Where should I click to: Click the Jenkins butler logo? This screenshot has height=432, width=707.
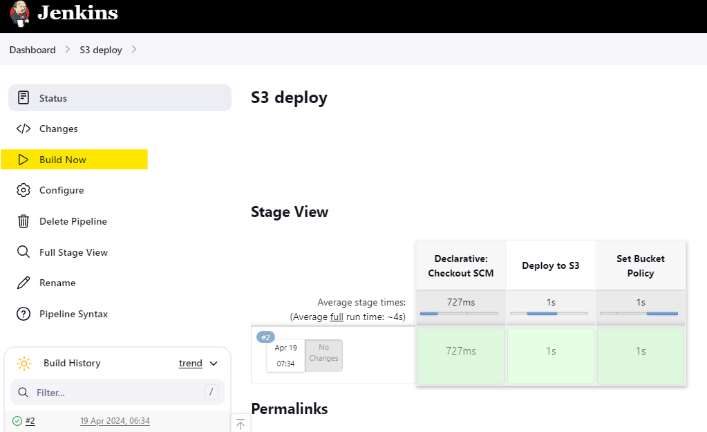click(x=19, y=13)
